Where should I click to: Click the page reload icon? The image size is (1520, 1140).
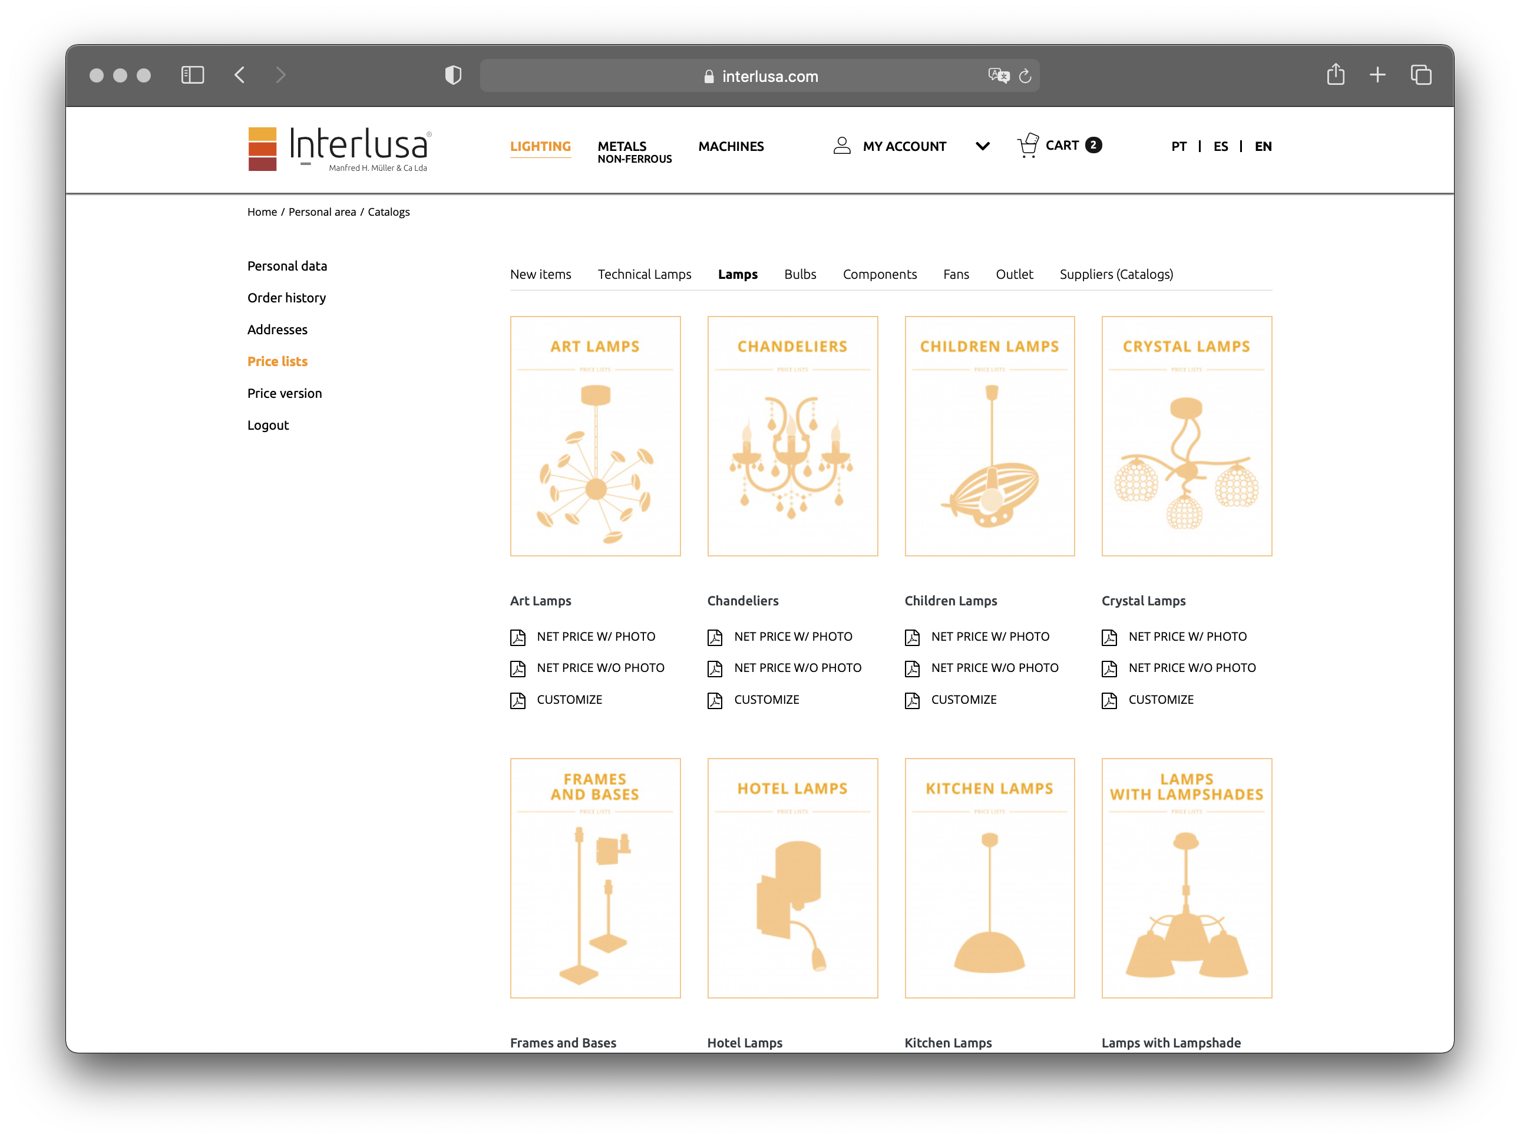(x=1025, y=76)
